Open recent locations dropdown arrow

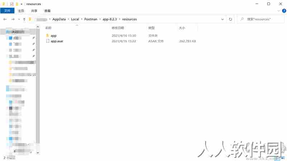[19, 19]
